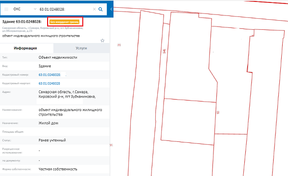The width and height of the screenshot is (288, 176).
Task: Collapse the info side panel chevron
Action: click(111, 9)
